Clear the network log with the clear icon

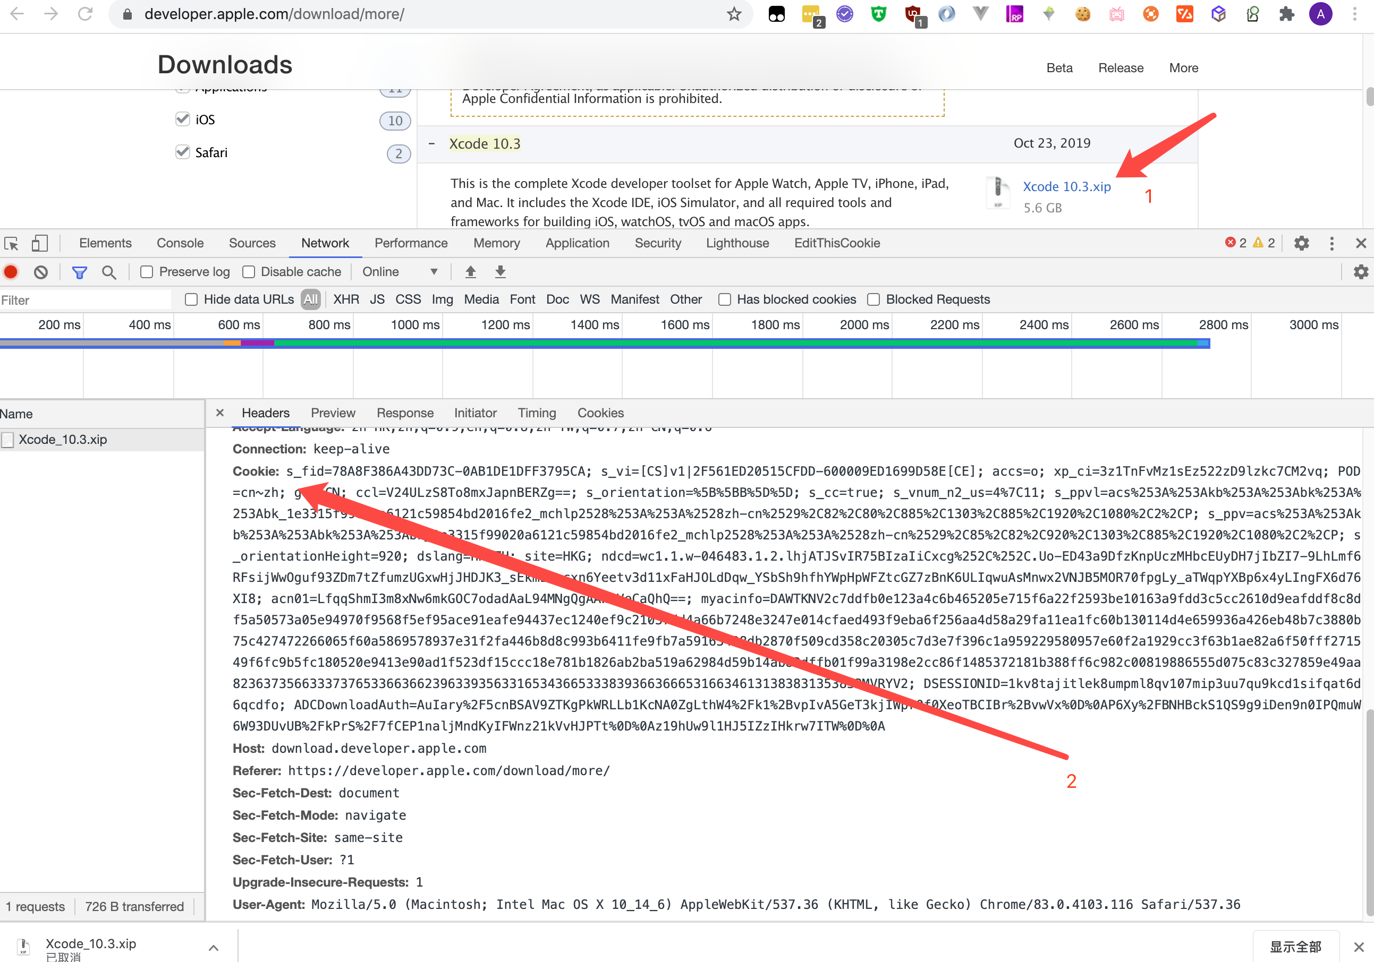coord(41,272)
